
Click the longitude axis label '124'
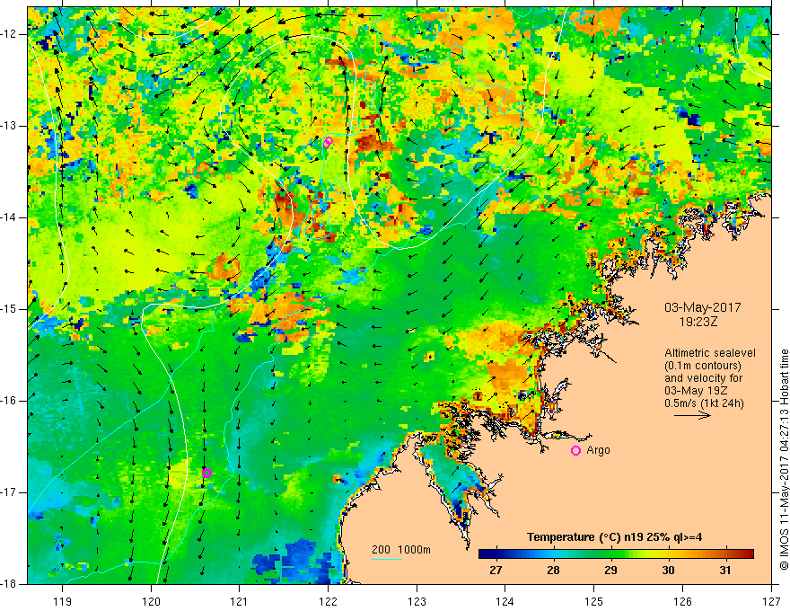(x=505, y=601)
